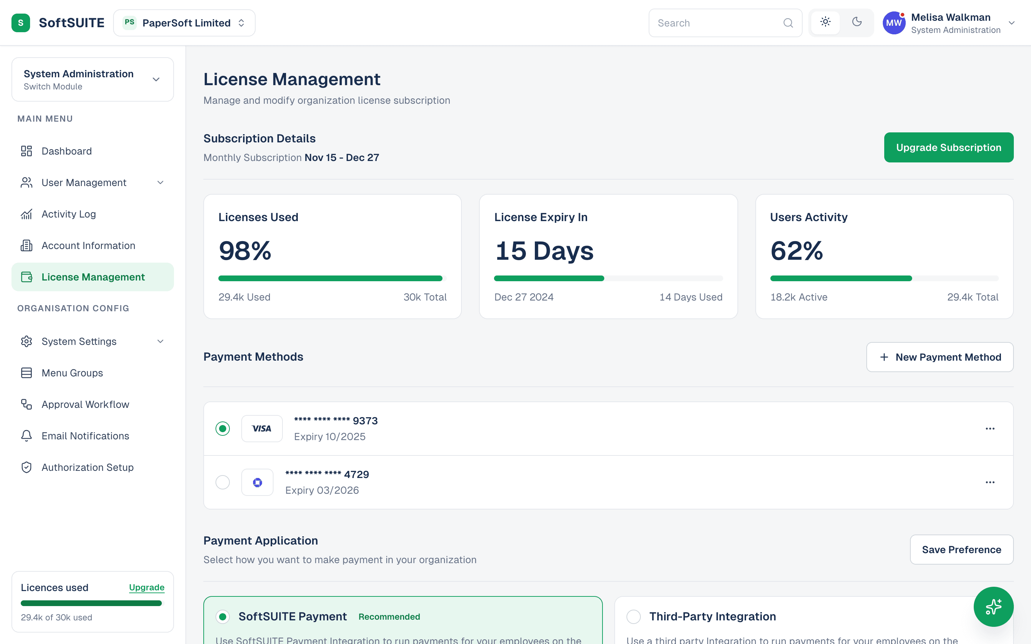Viewport: 1031px width, 644px height.
Task: Open Account Information page
Action: pyautogui.click(x=92, y=245)
